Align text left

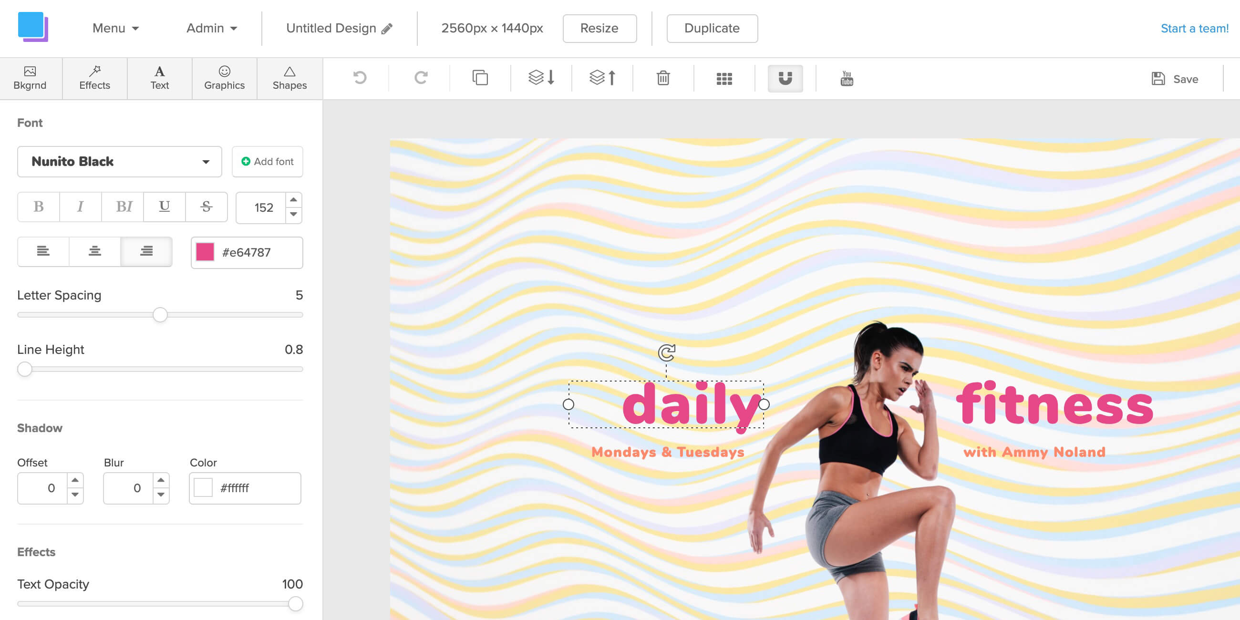[43, 251]
